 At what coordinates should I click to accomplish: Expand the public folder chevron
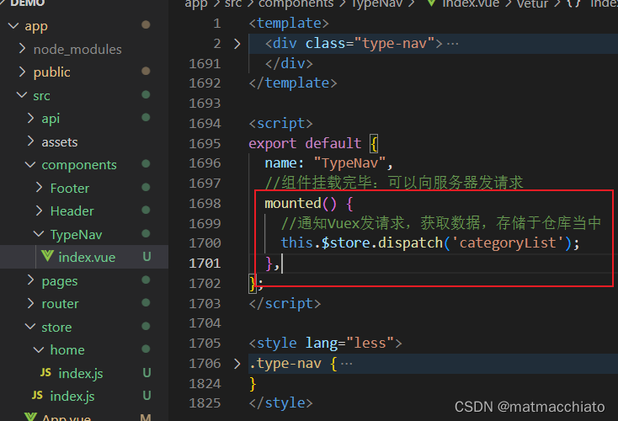pos(23,72)
